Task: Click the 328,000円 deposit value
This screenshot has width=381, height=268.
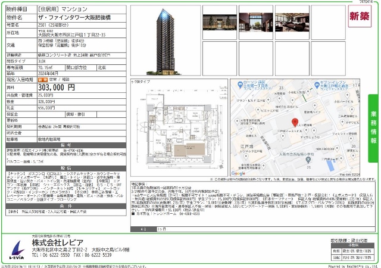Action: pyautogui.click(x=46, y=102)
